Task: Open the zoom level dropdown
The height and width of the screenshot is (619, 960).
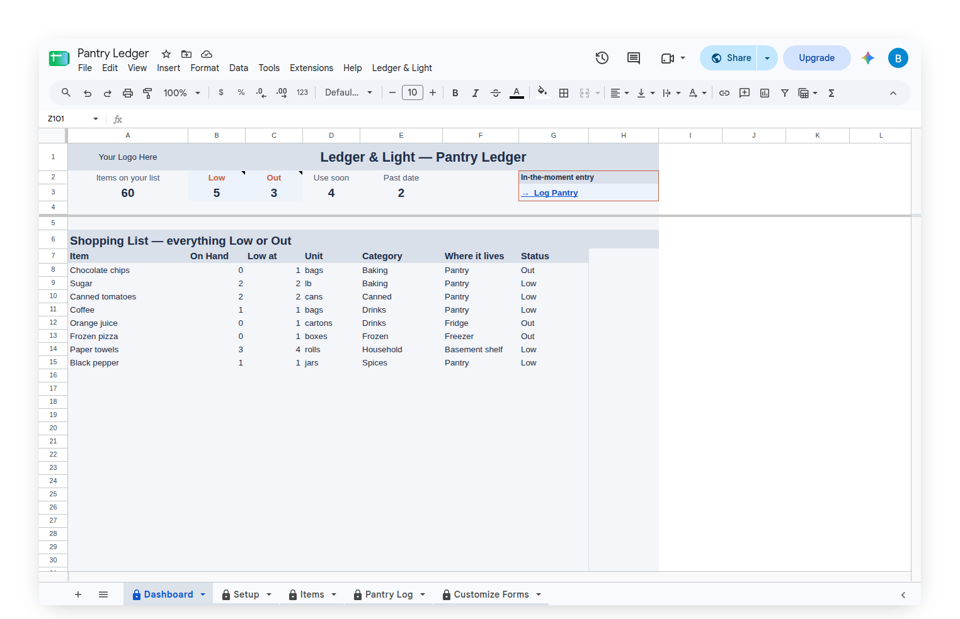Action: pyautogui.click(x=182, y=93)
